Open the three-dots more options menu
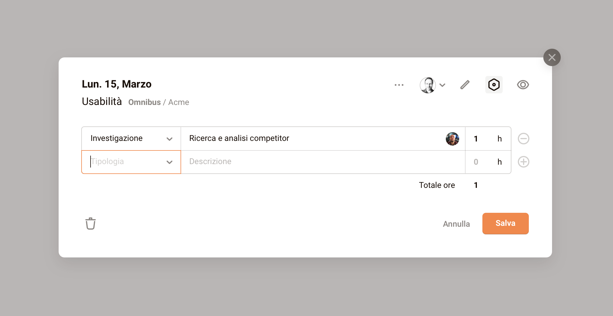This screenshot has width=613, height=316. coord(399,85)
